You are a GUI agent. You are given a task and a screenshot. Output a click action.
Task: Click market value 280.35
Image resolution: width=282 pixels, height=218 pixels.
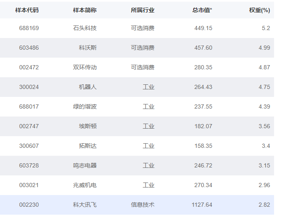203,67
